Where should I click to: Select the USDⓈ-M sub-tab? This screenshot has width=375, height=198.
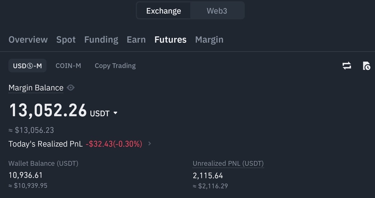coord(28,66)
